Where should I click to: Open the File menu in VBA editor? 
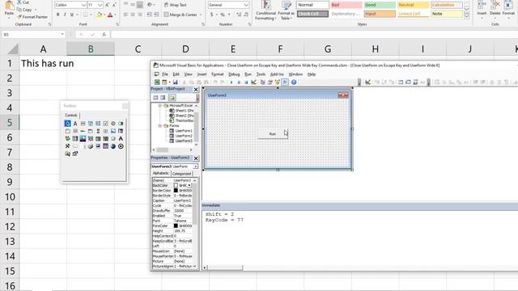[x=164, y=74]
